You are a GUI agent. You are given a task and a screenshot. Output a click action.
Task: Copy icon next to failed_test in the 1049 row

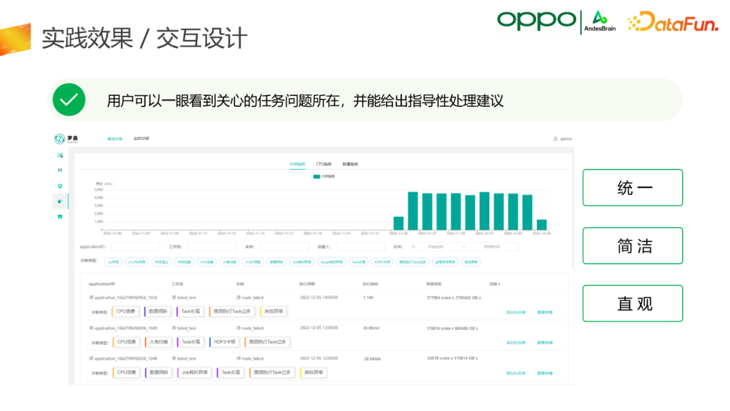pos(174,328)
